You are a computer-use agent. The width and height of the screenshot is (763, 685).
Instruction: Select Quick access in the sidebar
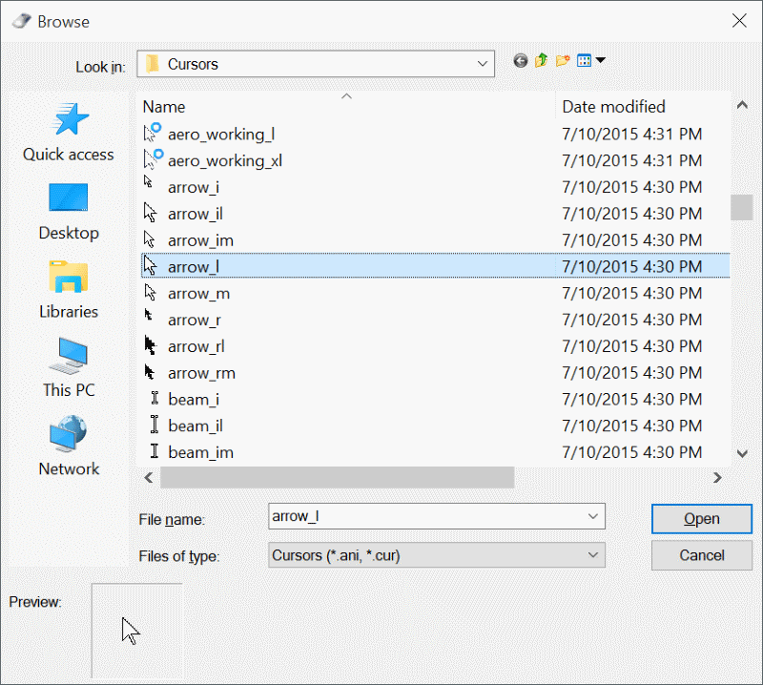click(x=68, y=134)
